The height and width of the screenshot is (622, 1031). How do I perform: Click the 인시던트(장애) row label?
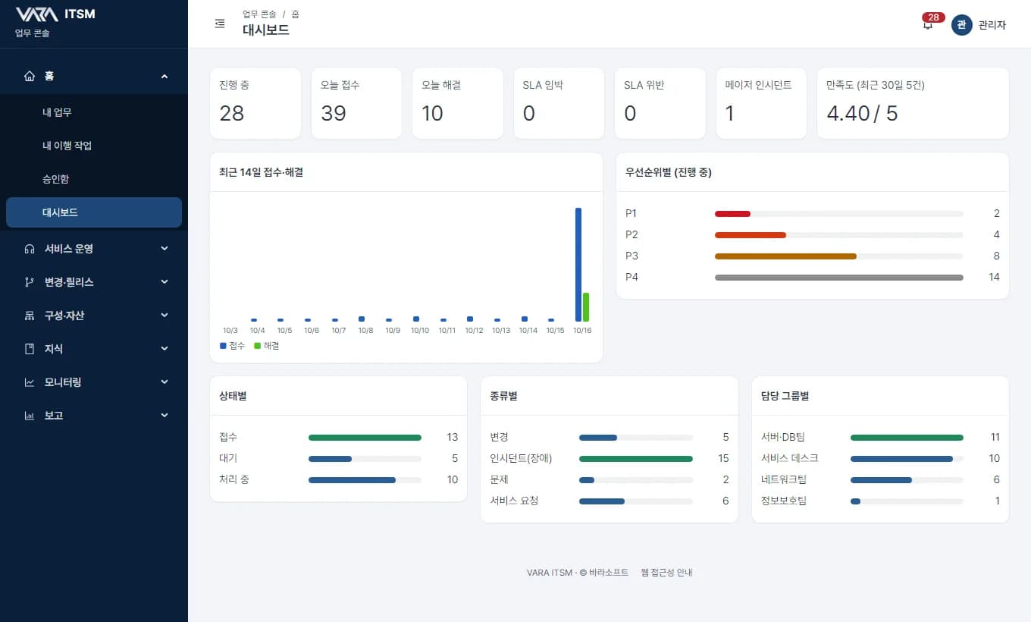[x=522, y=458]
